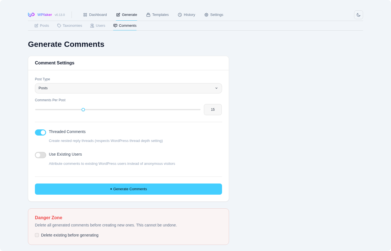Image resolution: width=391 pixels, height=251 pixels.
Task: Open the Post Type dropdown
Action: pyautogui.click(x=128, y=88)
